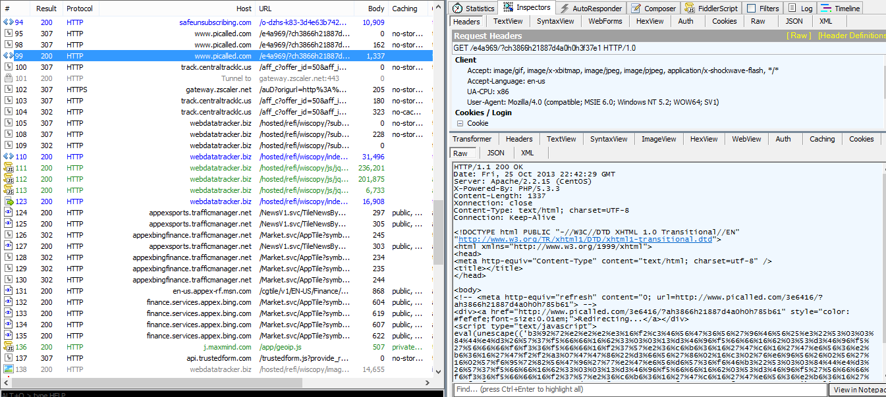Switch request inspector to WebForms tab
The width and height of the screenshot is (886, 397).
[605, 21]
